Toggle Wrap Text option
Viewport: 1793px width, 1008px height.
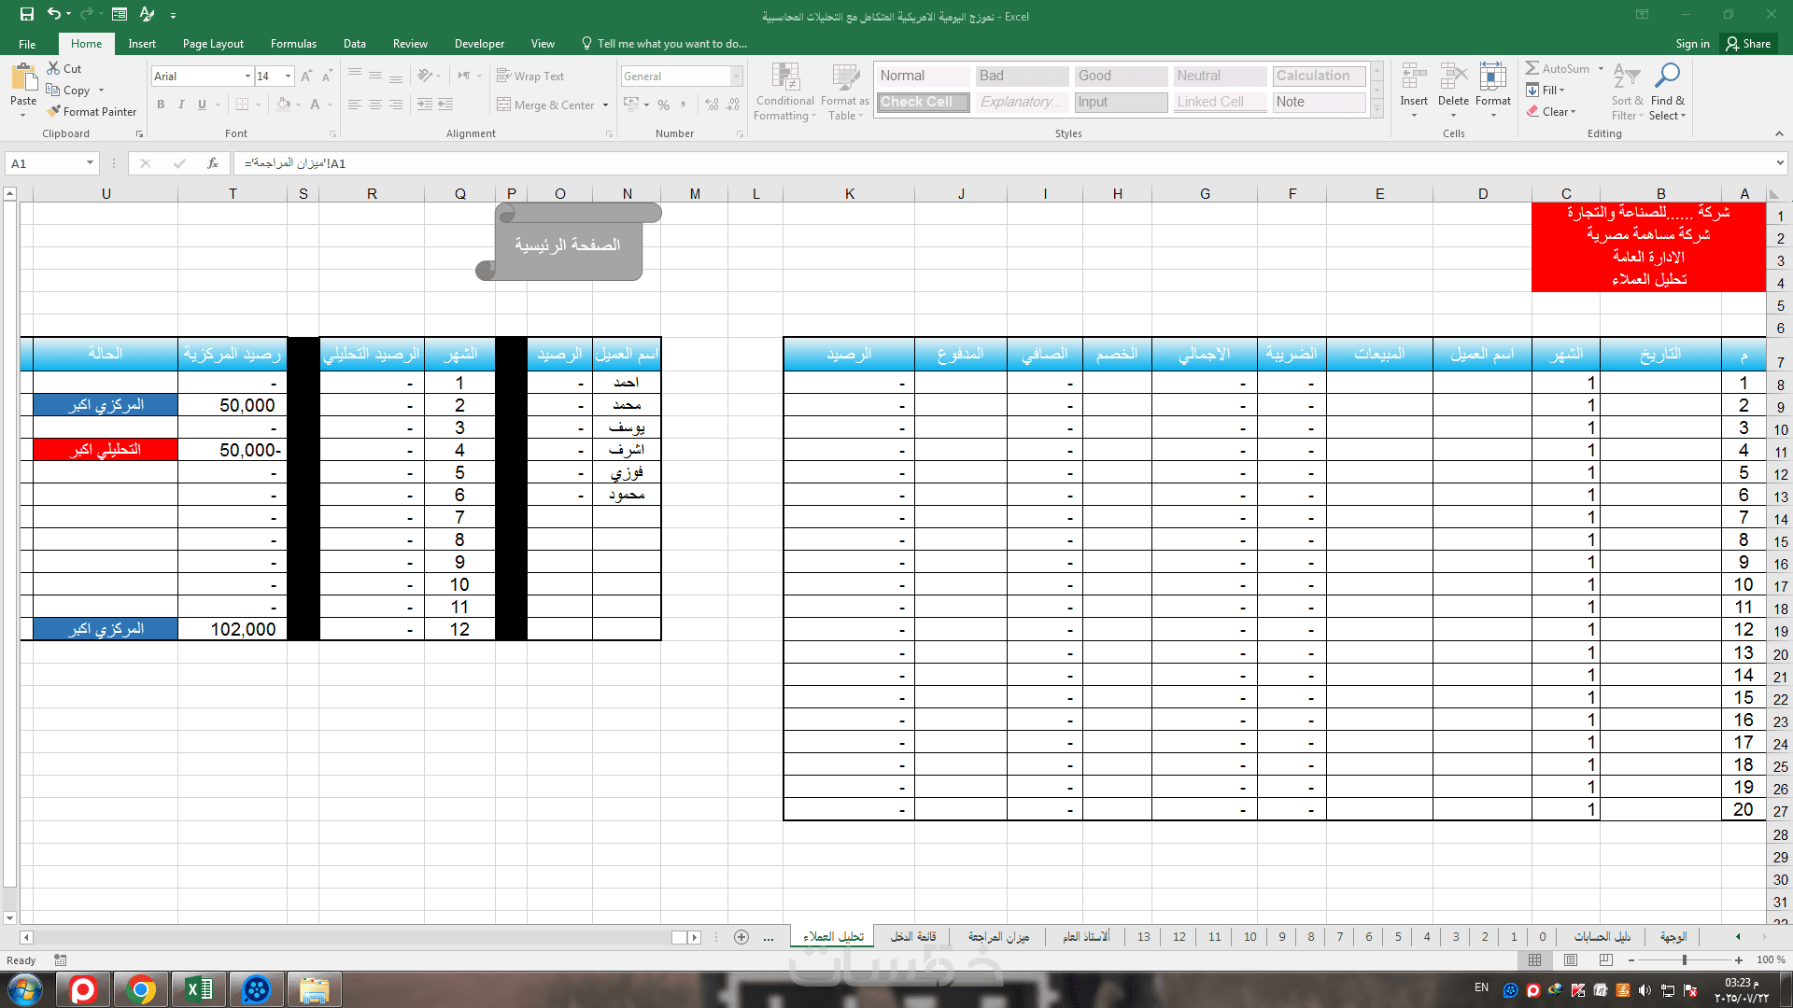coord(530,76)
